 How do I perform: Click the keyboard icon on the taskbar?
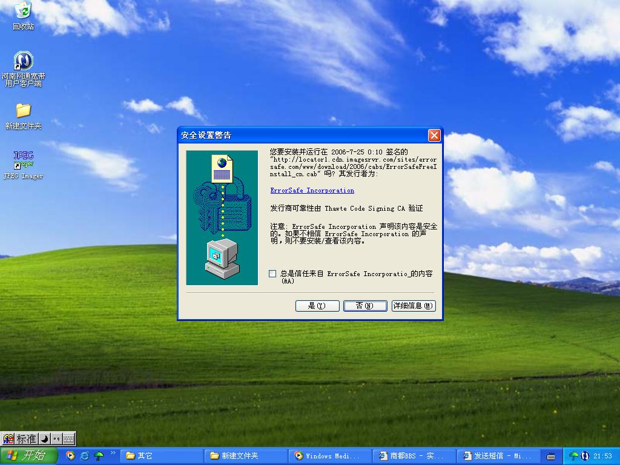pos(551,457)
